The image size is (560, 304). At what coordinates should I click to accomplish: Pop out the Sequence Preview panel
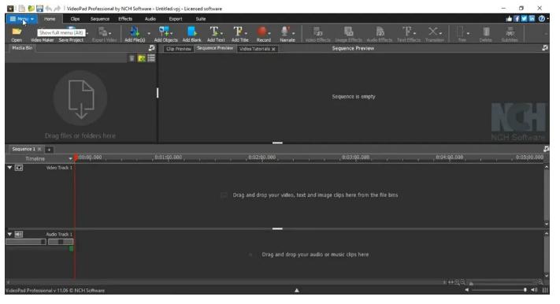(x=545, y=48)
